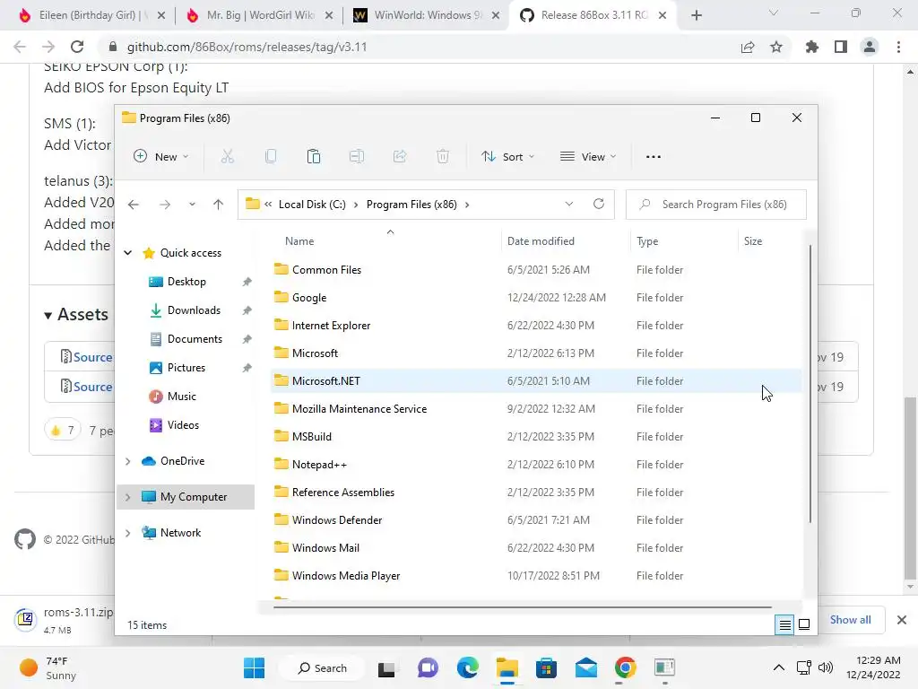
Task: Open Windows Start menu
Action: point(254,667)
